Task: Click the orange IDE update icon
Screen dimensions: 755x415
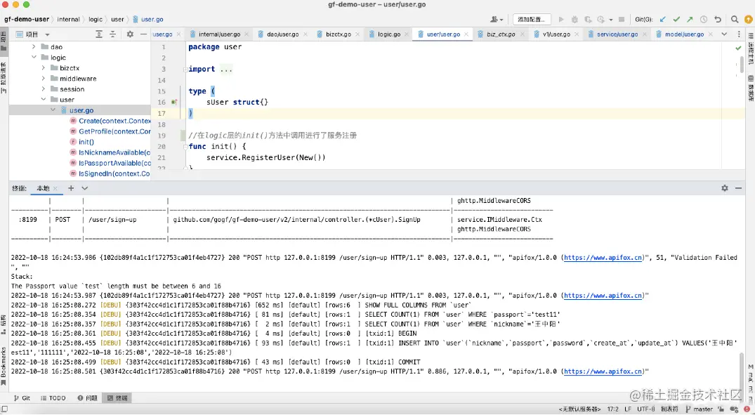Action: (x=748, y=19)
